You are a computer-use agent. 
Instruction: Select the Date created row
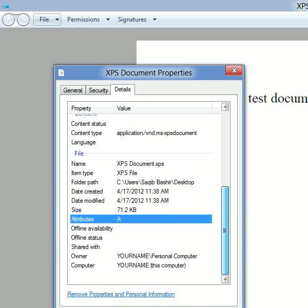[x=141, y=191]
